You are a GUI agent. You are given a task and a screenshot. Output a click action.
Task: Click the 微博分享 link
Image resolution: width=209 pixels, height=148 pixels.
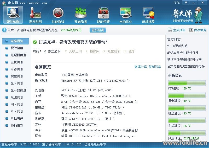tap(141, 67)
